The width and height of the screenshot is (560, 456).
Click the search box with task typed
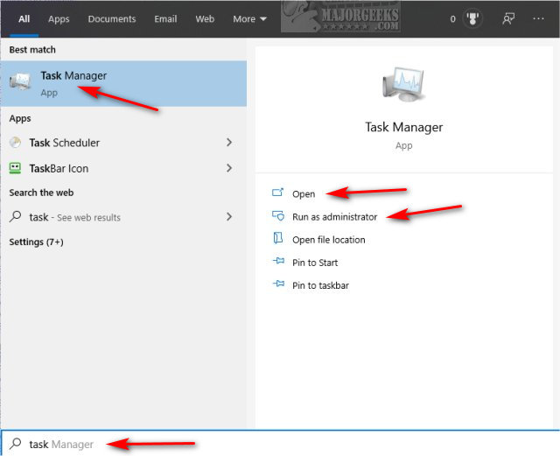tap(280, 444)
